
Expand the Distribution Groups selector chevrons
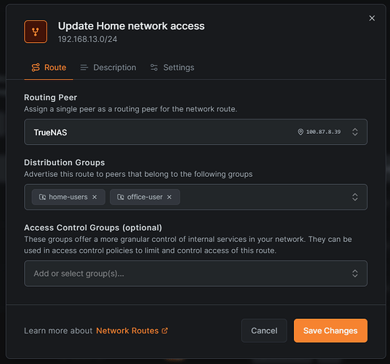pos(355,197)
